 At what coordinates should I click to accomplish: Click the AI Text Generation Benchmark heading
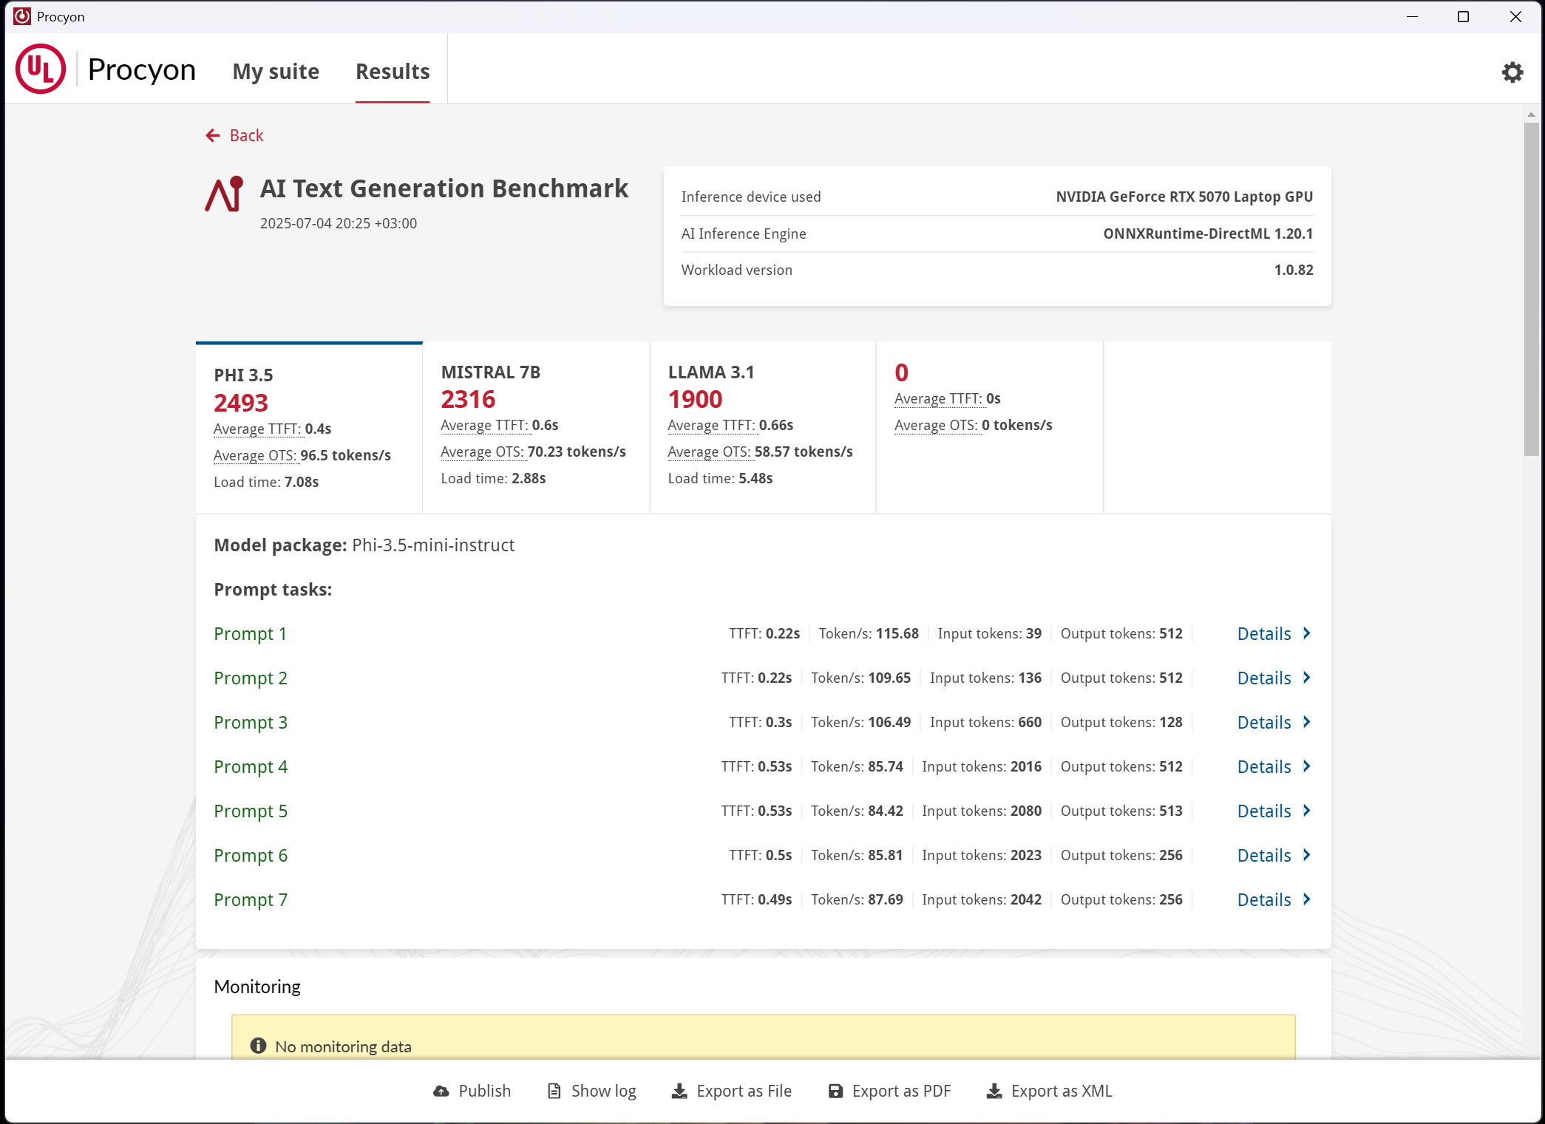[x=444, y=188]
